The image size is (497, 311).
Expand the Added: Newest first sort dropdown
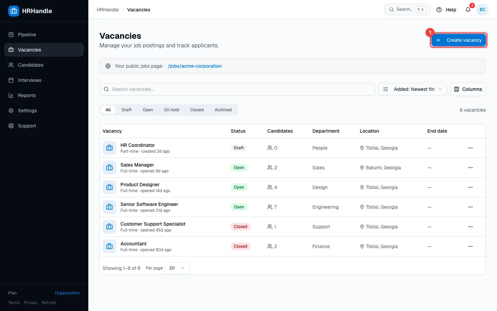[x=413, y=89]
